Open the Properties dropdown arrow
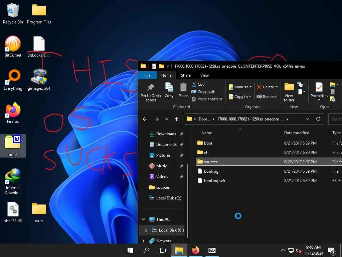Image resolution: width=342 pixels, height=257 pixels. coord(319,100)
